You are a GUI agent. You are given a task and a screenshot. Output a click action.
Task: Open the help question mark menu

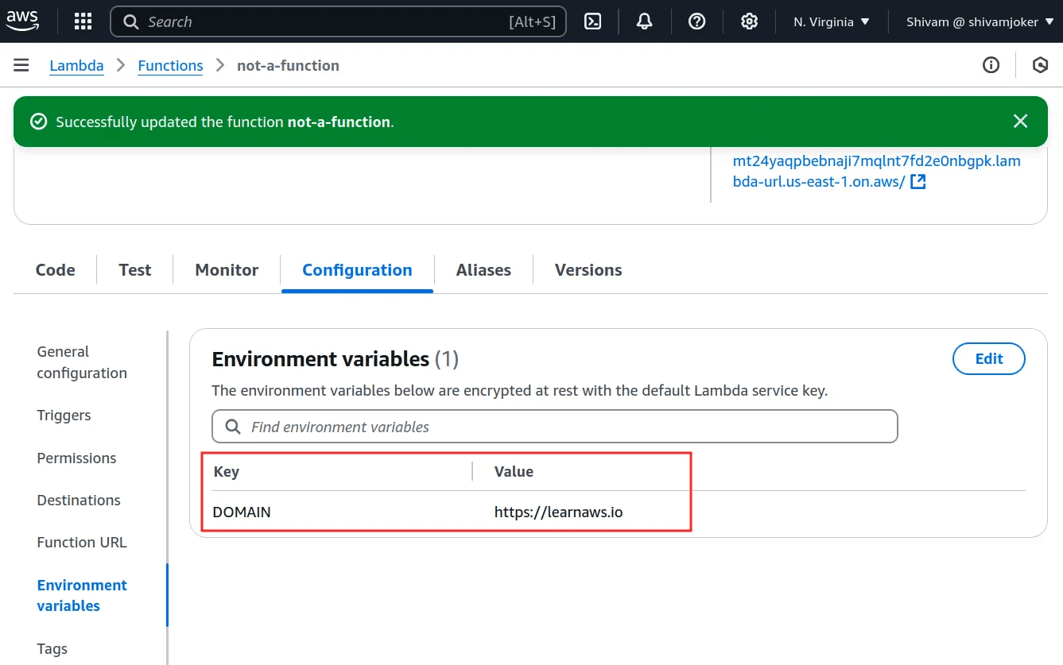(x=697, y=21)
